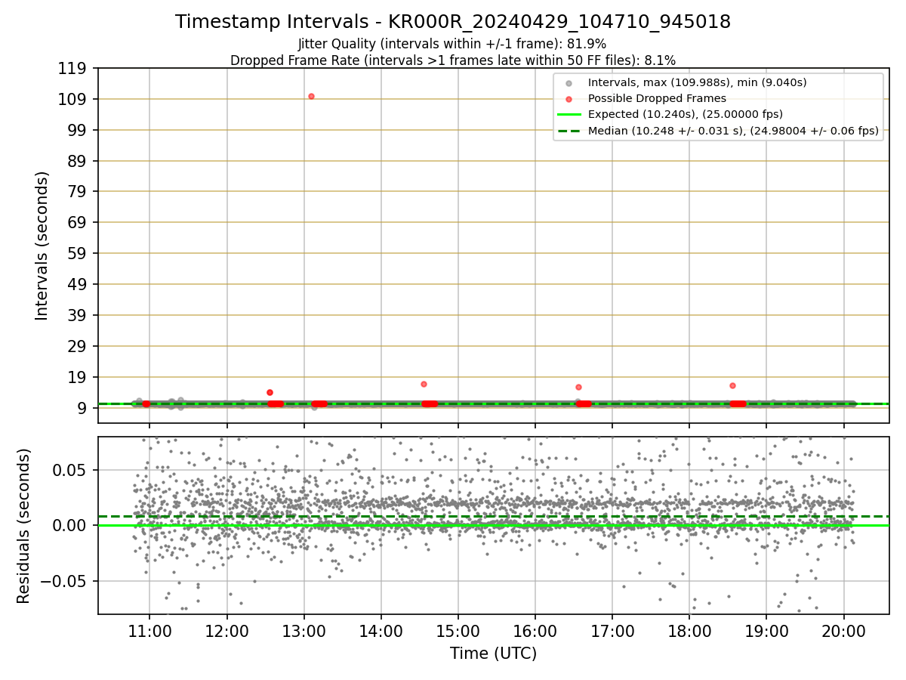This screenshot has height=680, width=906.
Task: Click legend entry 'Intervals, max (109.988s), min (9.040s)'
Action: pos(698,82)
